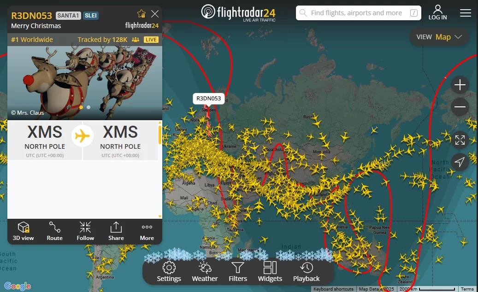The width and height of the screenshot is (478, 292).
Task: Toggle Follow mode for R3DN053
Action: coord(85,231)
